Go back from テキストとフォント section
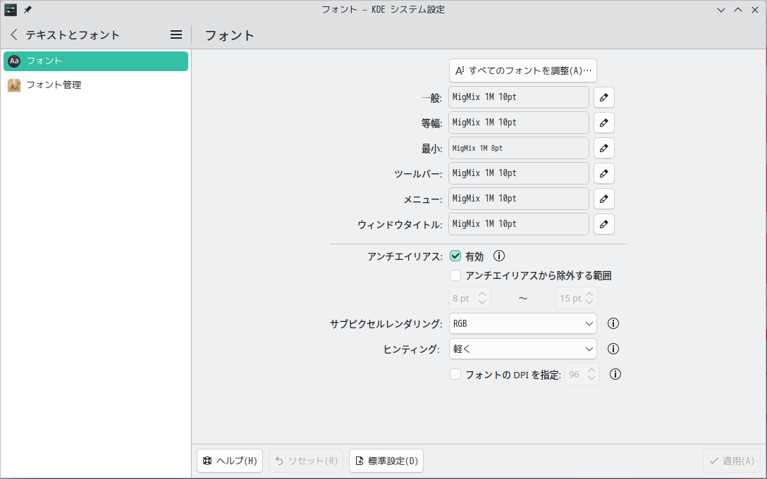Viewport: 767px width, 479px height. pyautogui.click(x=14, y=35)
